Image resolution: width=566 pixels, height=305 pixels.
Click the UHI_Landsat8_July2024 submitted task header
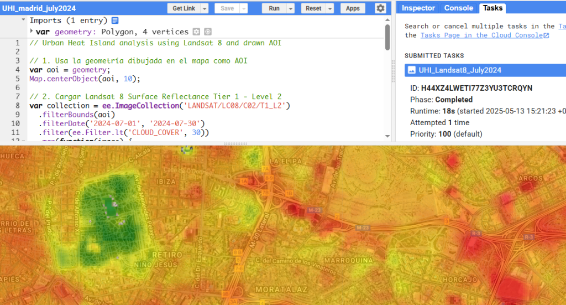point(460,70)
